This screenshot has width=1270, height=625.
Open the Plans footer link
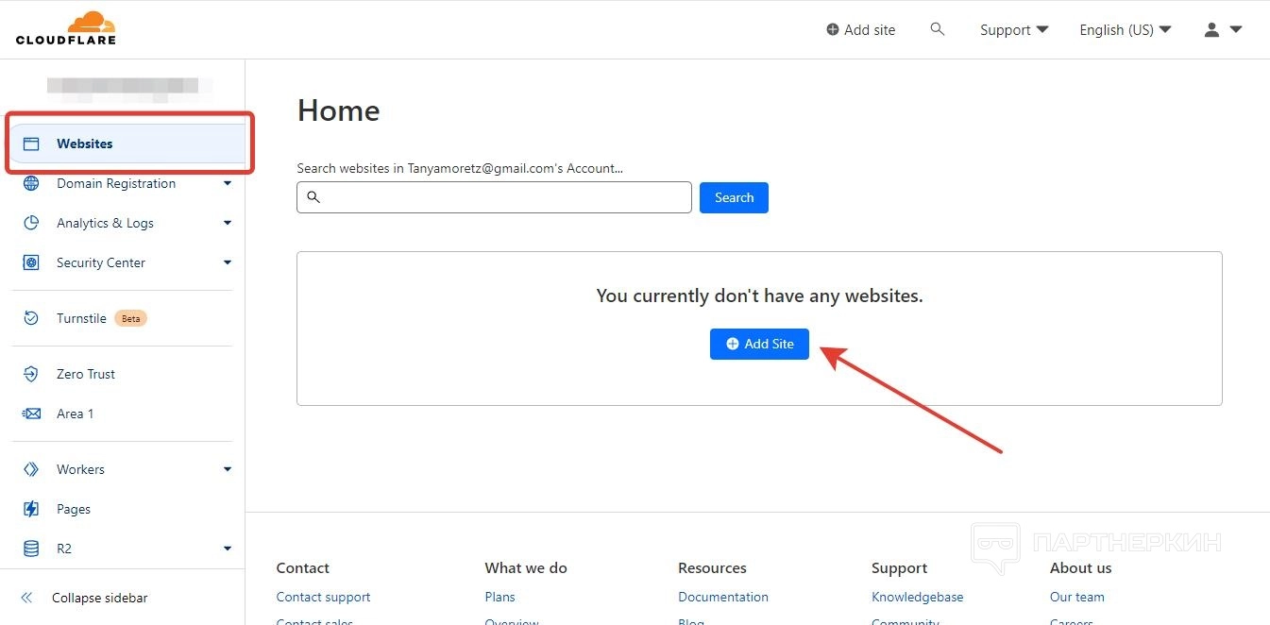(500, 597)
